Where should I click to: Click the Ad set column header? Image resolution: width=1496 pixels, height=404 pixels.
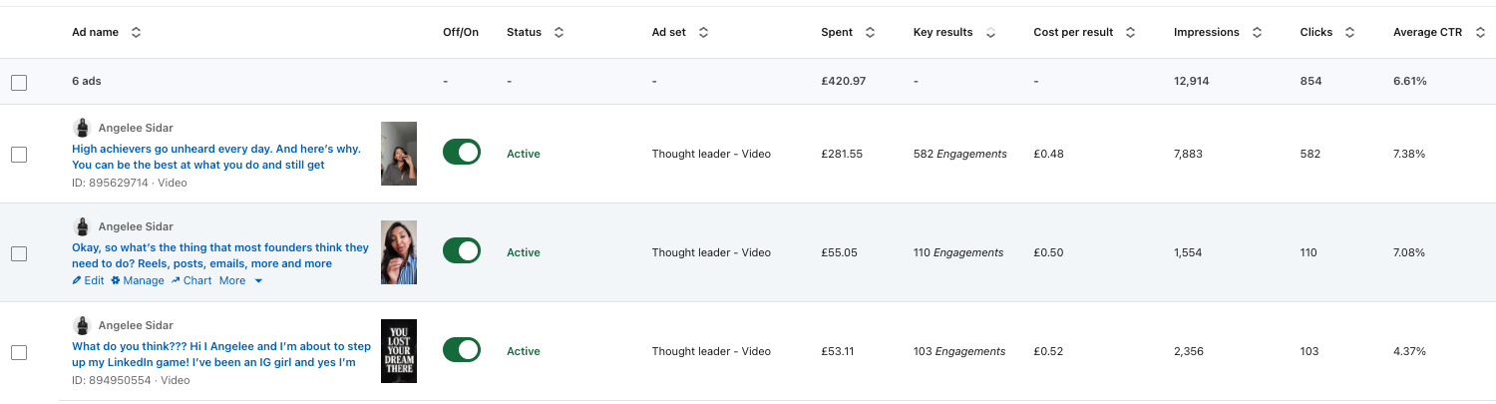(668, 32)
